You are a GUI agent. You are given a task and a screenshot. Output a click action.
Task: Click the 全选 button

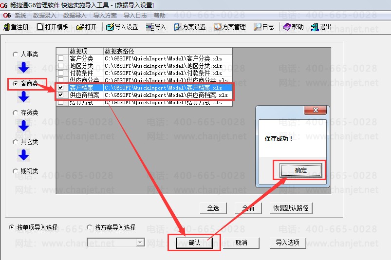(x=213, y=208)
